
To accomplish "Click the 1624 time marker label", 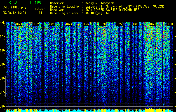I will pos(69,24).
